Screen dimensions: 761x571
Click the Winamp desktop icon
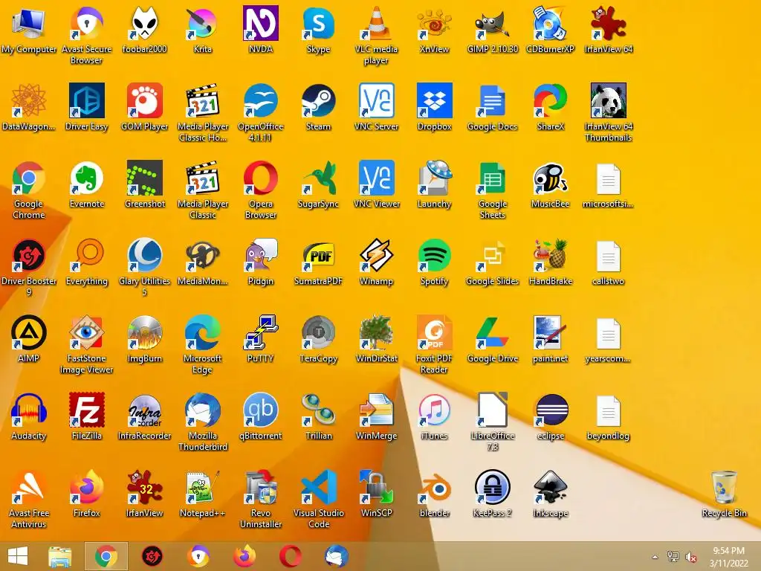tap(376, 262)
